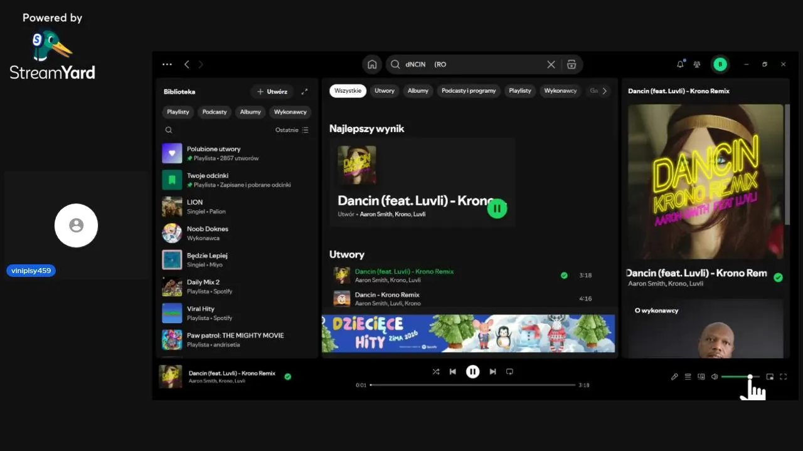Open friend activity icon

click(x=697, y=64)
